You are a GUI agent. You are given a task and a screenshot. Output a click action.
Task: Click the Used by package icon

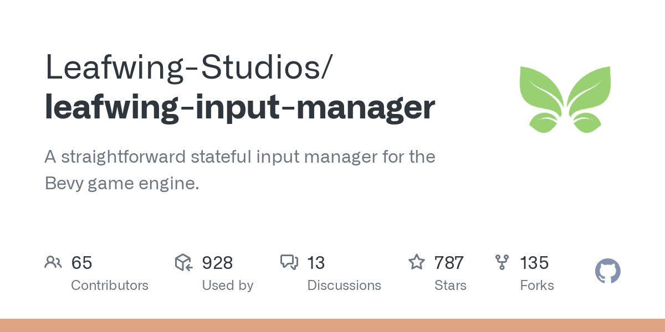183,262
